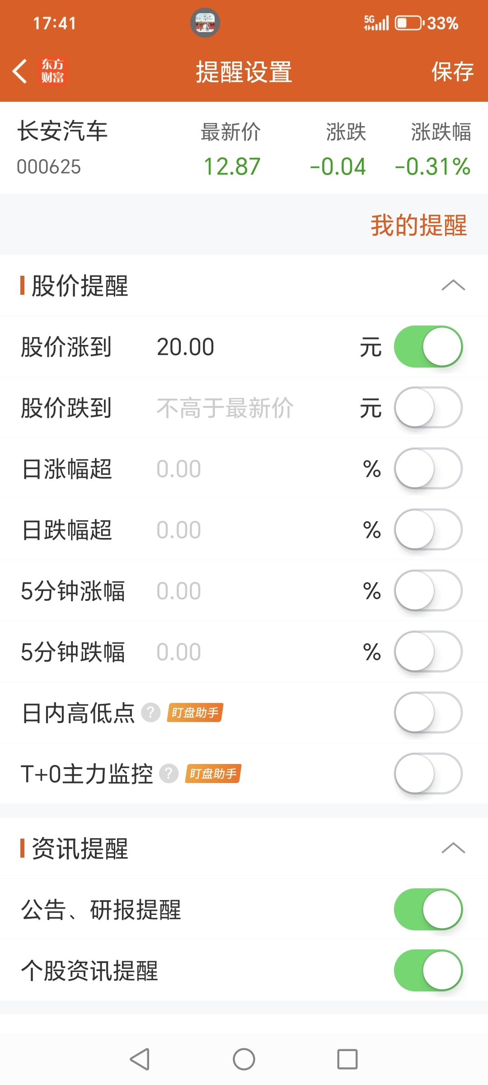
Task: Collapse the 股价提醒 section chevron
Action: click(x=453, y=285)
